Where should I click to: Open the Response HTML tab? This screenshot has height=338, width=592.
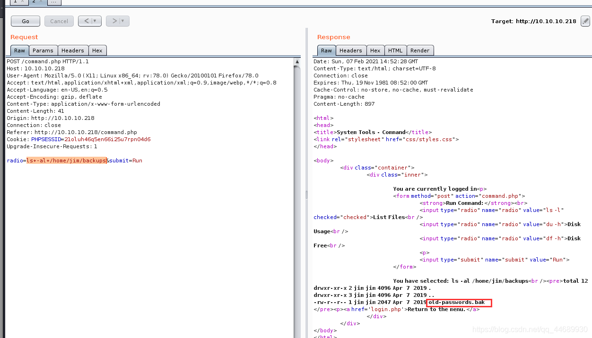click(395, 51)
